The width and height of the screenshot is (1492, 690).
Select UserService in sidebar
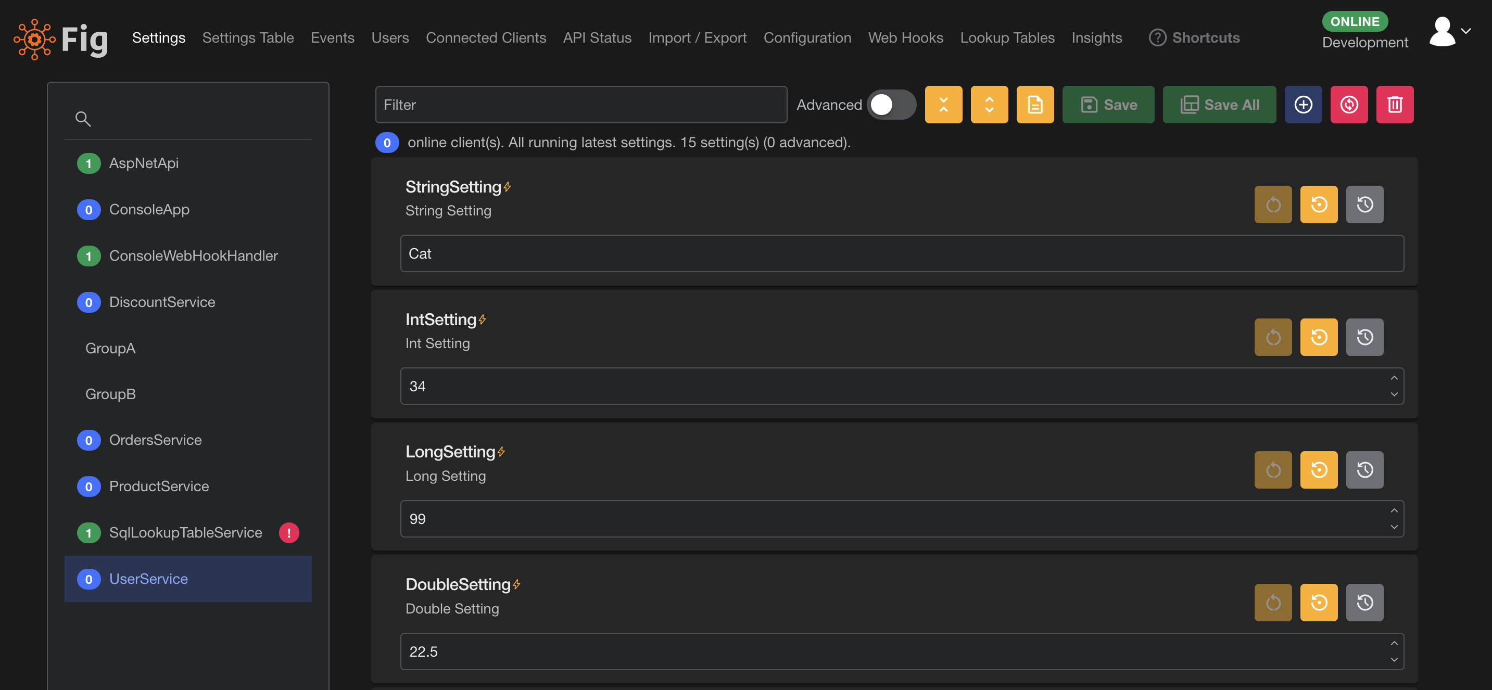[188, 579]
